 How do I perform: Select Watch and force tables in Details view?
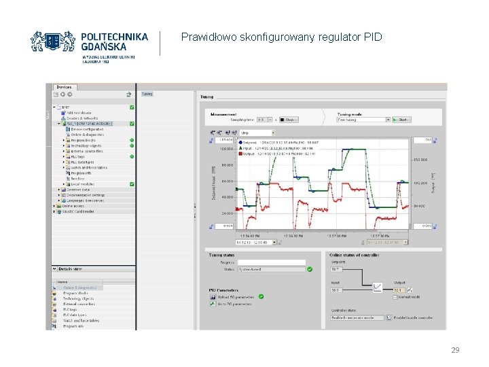tap(81, 321)
